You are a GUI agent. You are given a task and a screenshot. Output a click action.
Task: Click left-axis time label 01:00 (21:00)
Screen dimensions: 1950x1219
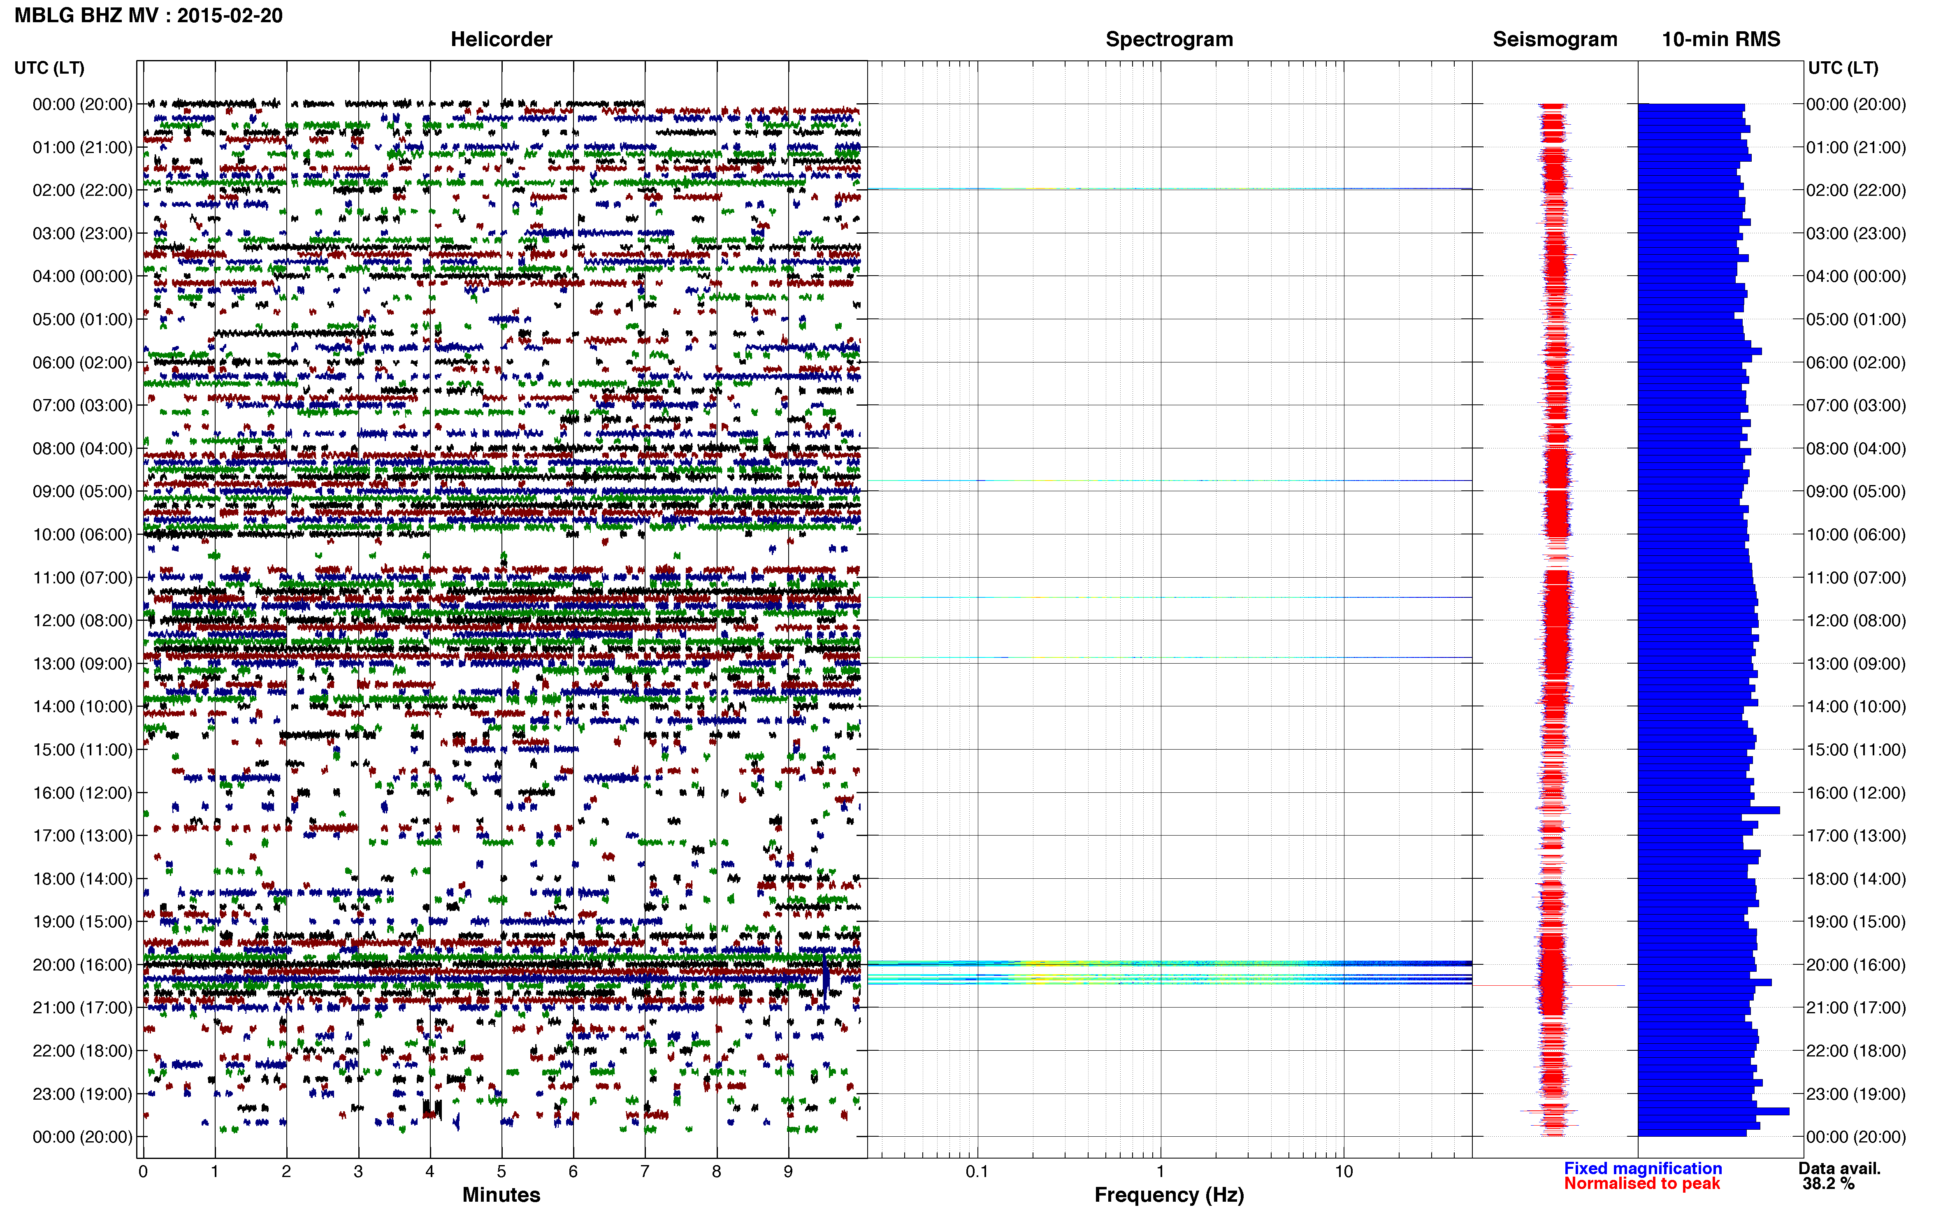[x=82, y=148]
